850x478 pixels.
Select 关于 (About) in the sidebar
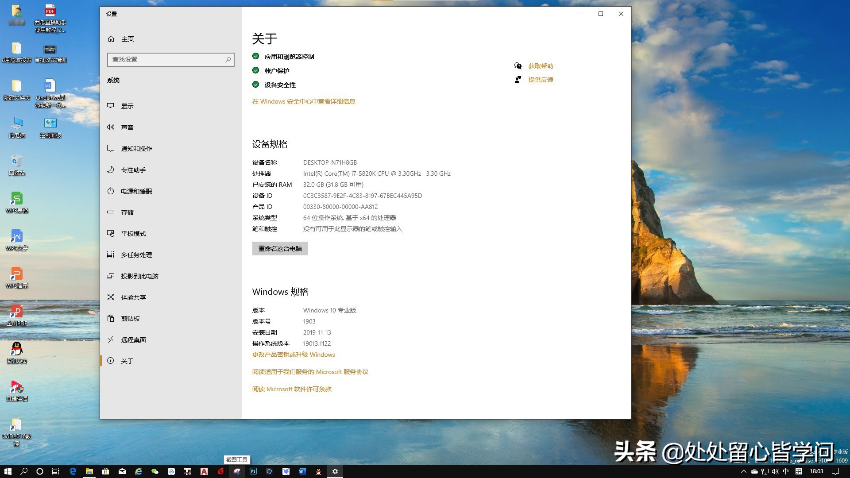pos(127,361)
